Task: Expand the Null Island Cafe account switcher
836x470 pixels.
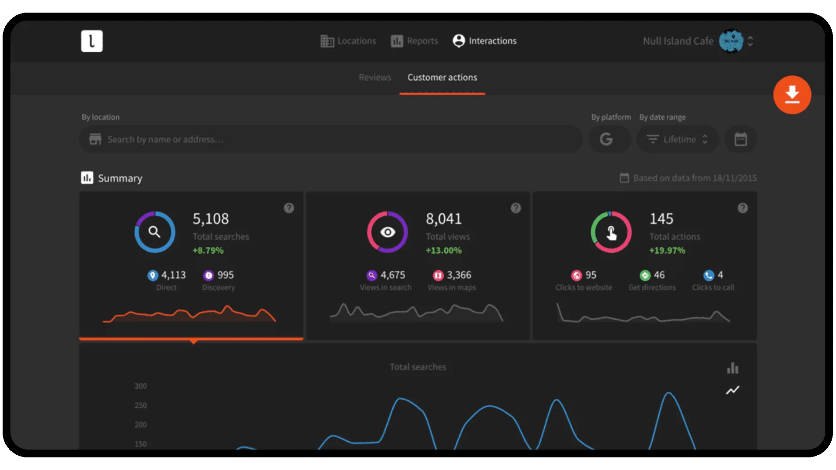Action: [750, 41]
